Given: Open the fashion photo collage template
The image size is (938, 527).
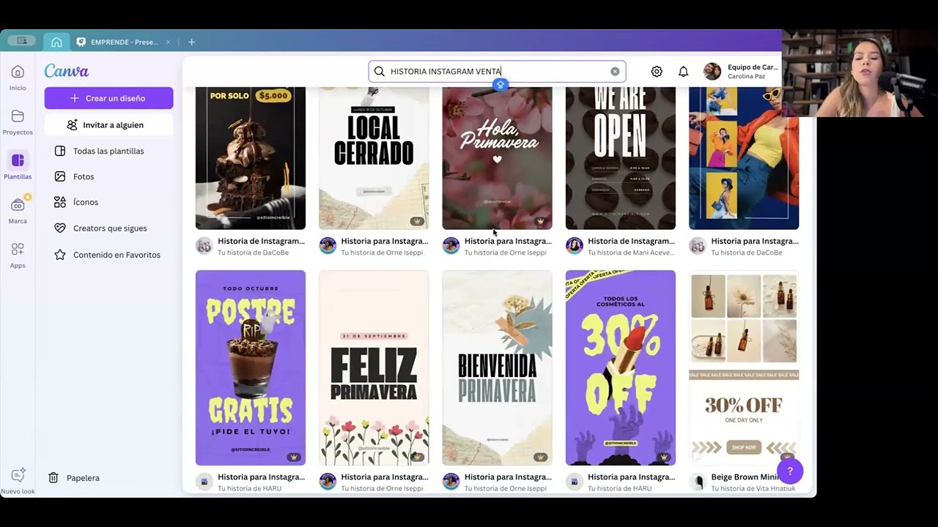Looking at the screenshot, I should [x=744, y=158].
